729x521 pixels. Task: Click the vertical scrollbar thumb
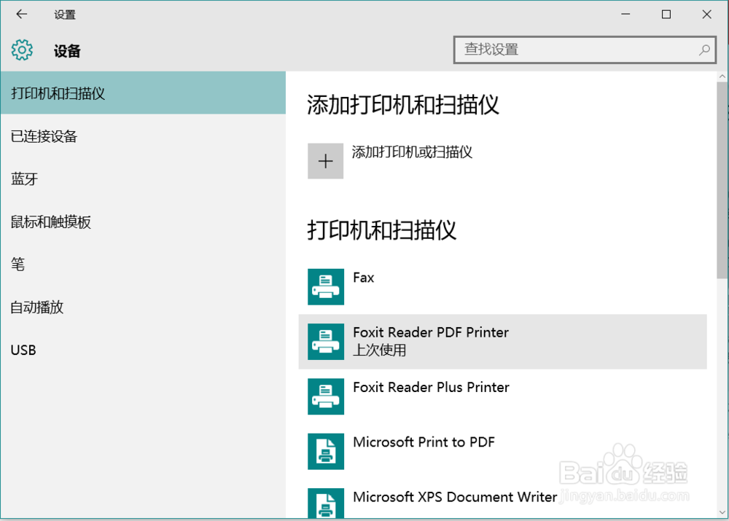[722, 180]
